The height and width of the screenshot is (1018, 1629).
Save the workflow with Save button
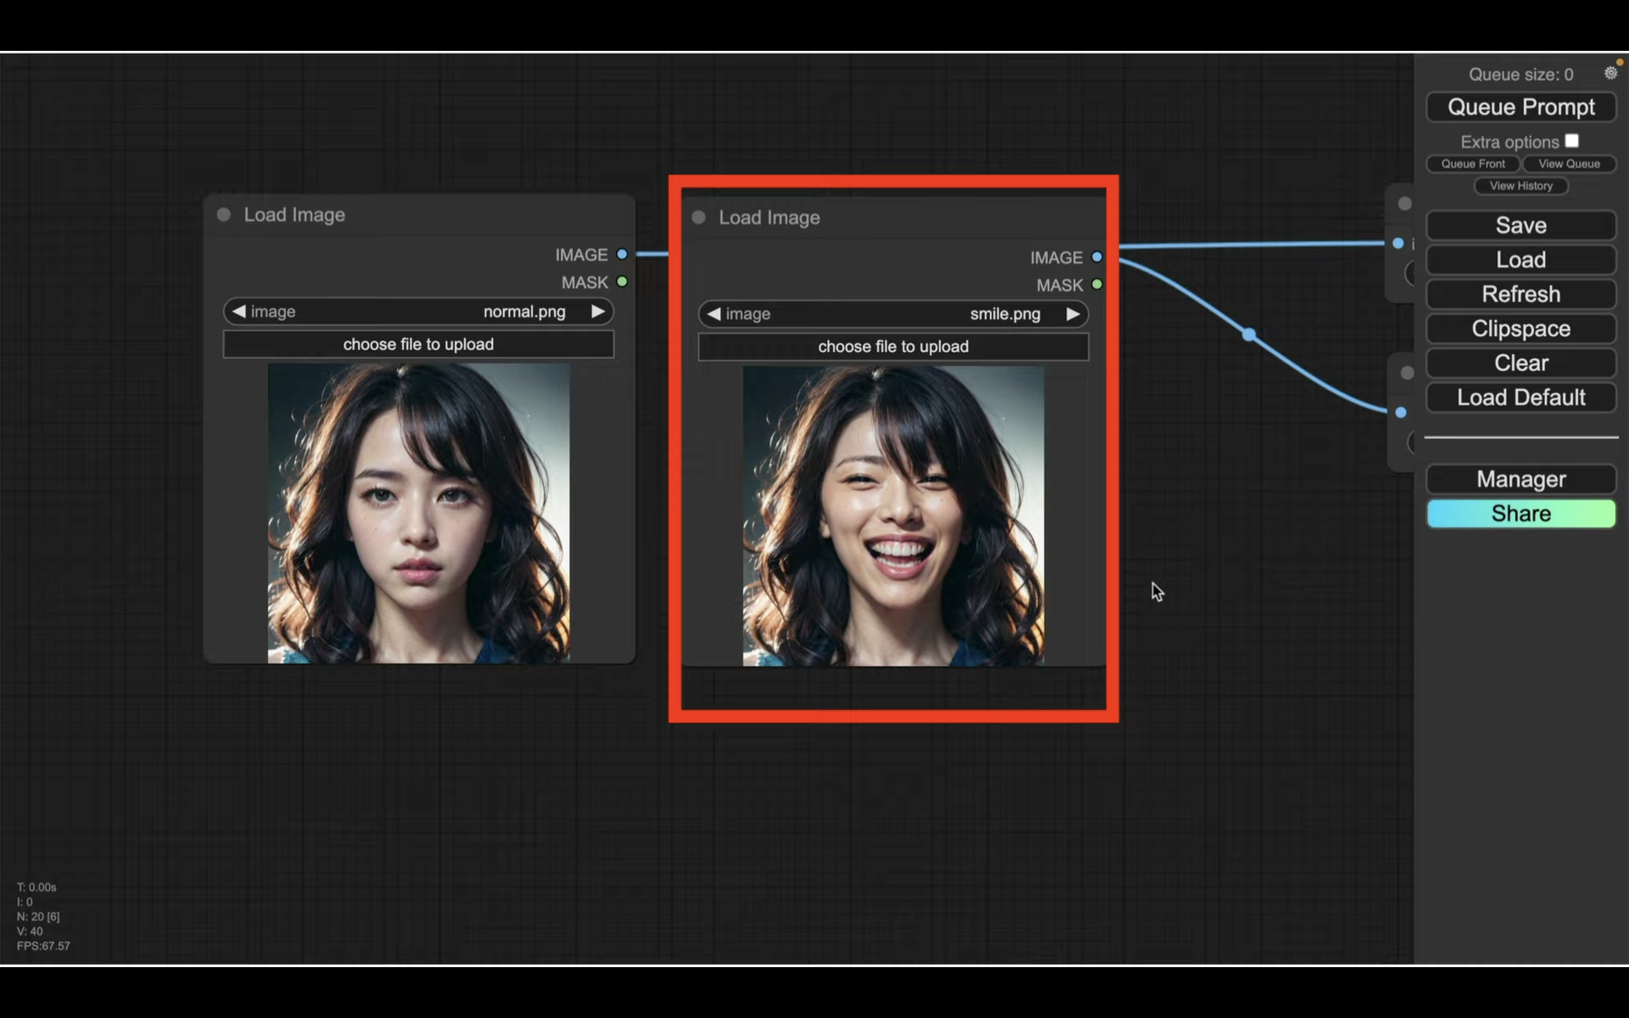1520,225
